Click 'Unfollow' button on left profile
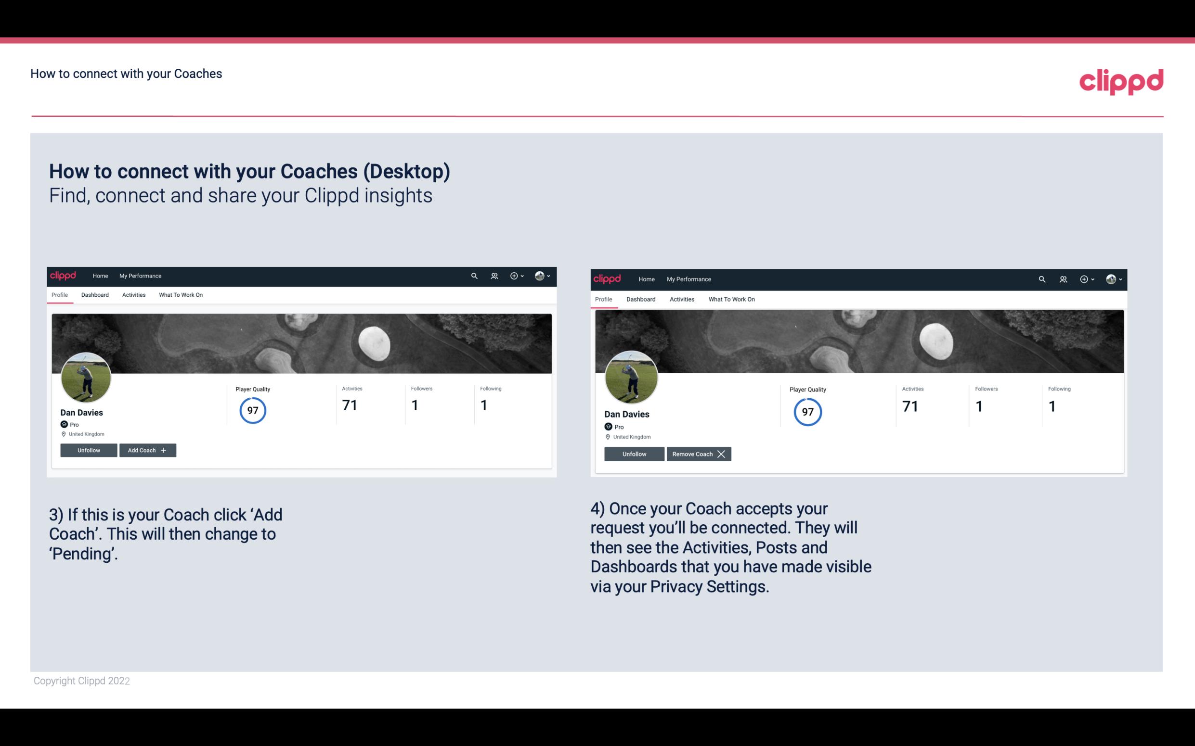Image resolution: width=1195 pixels, height=746 pixels. [88, 450]
